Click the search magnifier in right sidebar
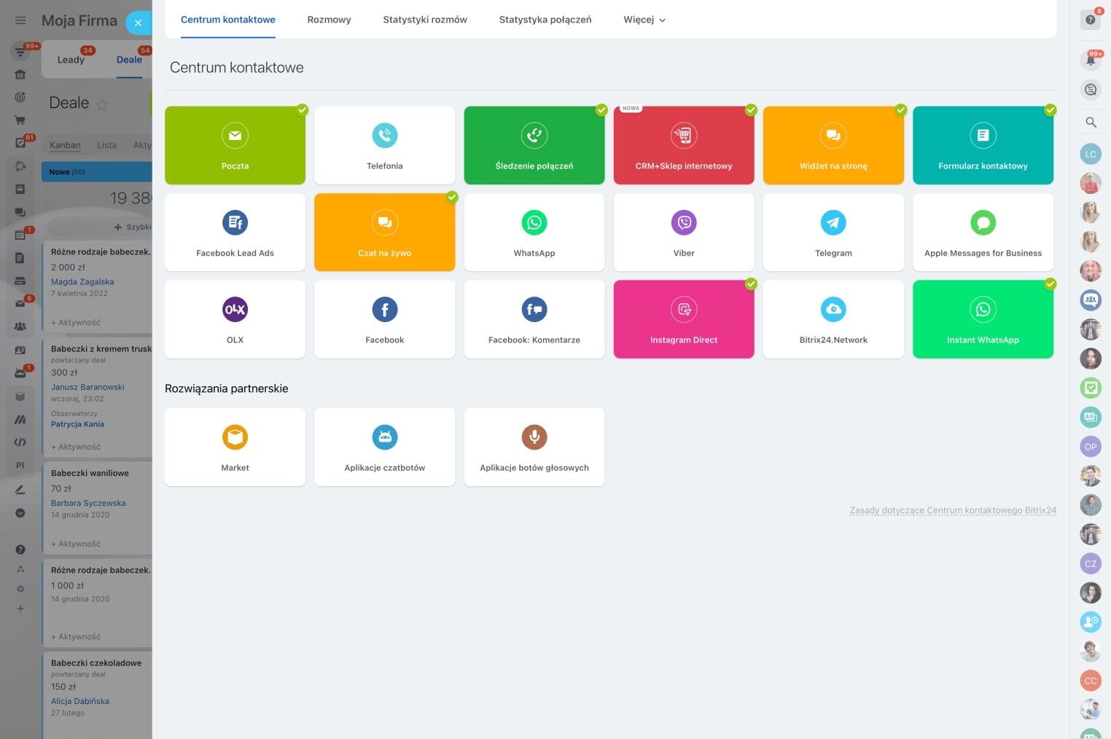This screenshot has height=739, width=1111. tap(1091, 122)
